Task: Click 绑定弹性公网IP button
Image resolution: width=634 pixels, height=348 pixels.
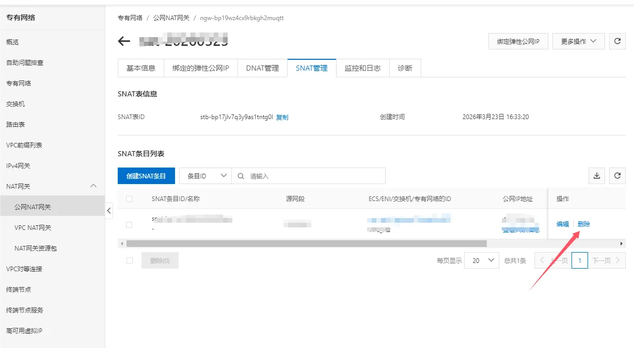Action: tap(518, 41)
